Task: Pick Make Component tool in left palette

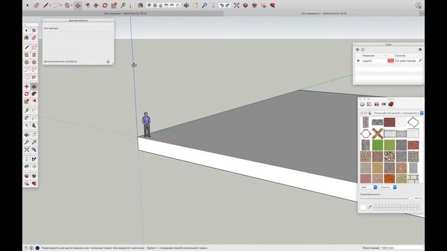Action: 34,31
